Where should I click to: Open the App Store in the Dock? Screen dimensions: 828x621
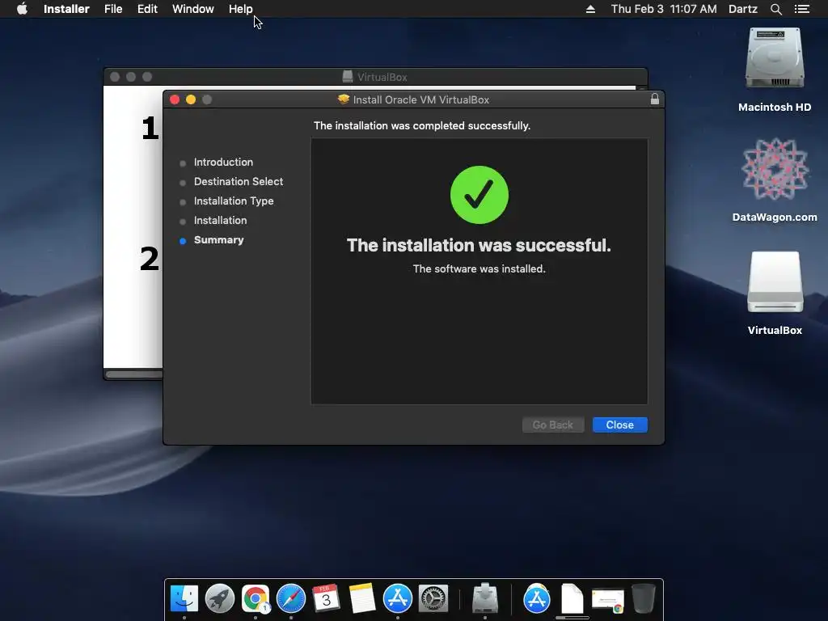398,598
